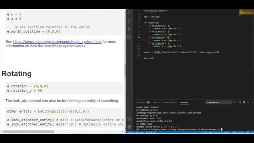Open the Accounts menu icon

pyautogui.click(x=129, y=119)
